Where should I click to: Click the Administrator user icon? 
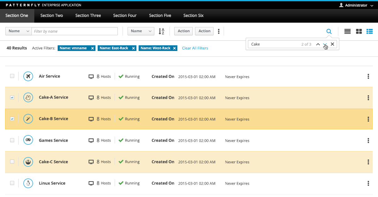click(x=341, y=5)
